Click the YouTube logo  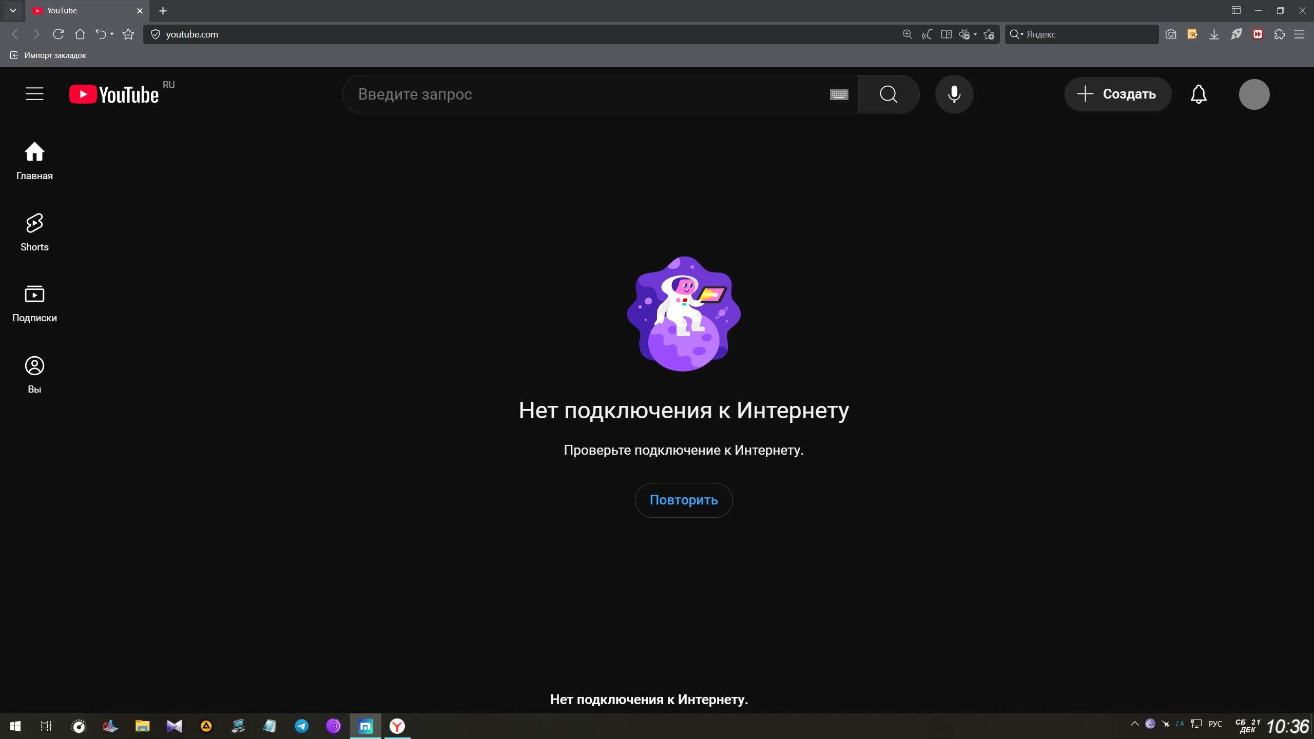(114, 94)
